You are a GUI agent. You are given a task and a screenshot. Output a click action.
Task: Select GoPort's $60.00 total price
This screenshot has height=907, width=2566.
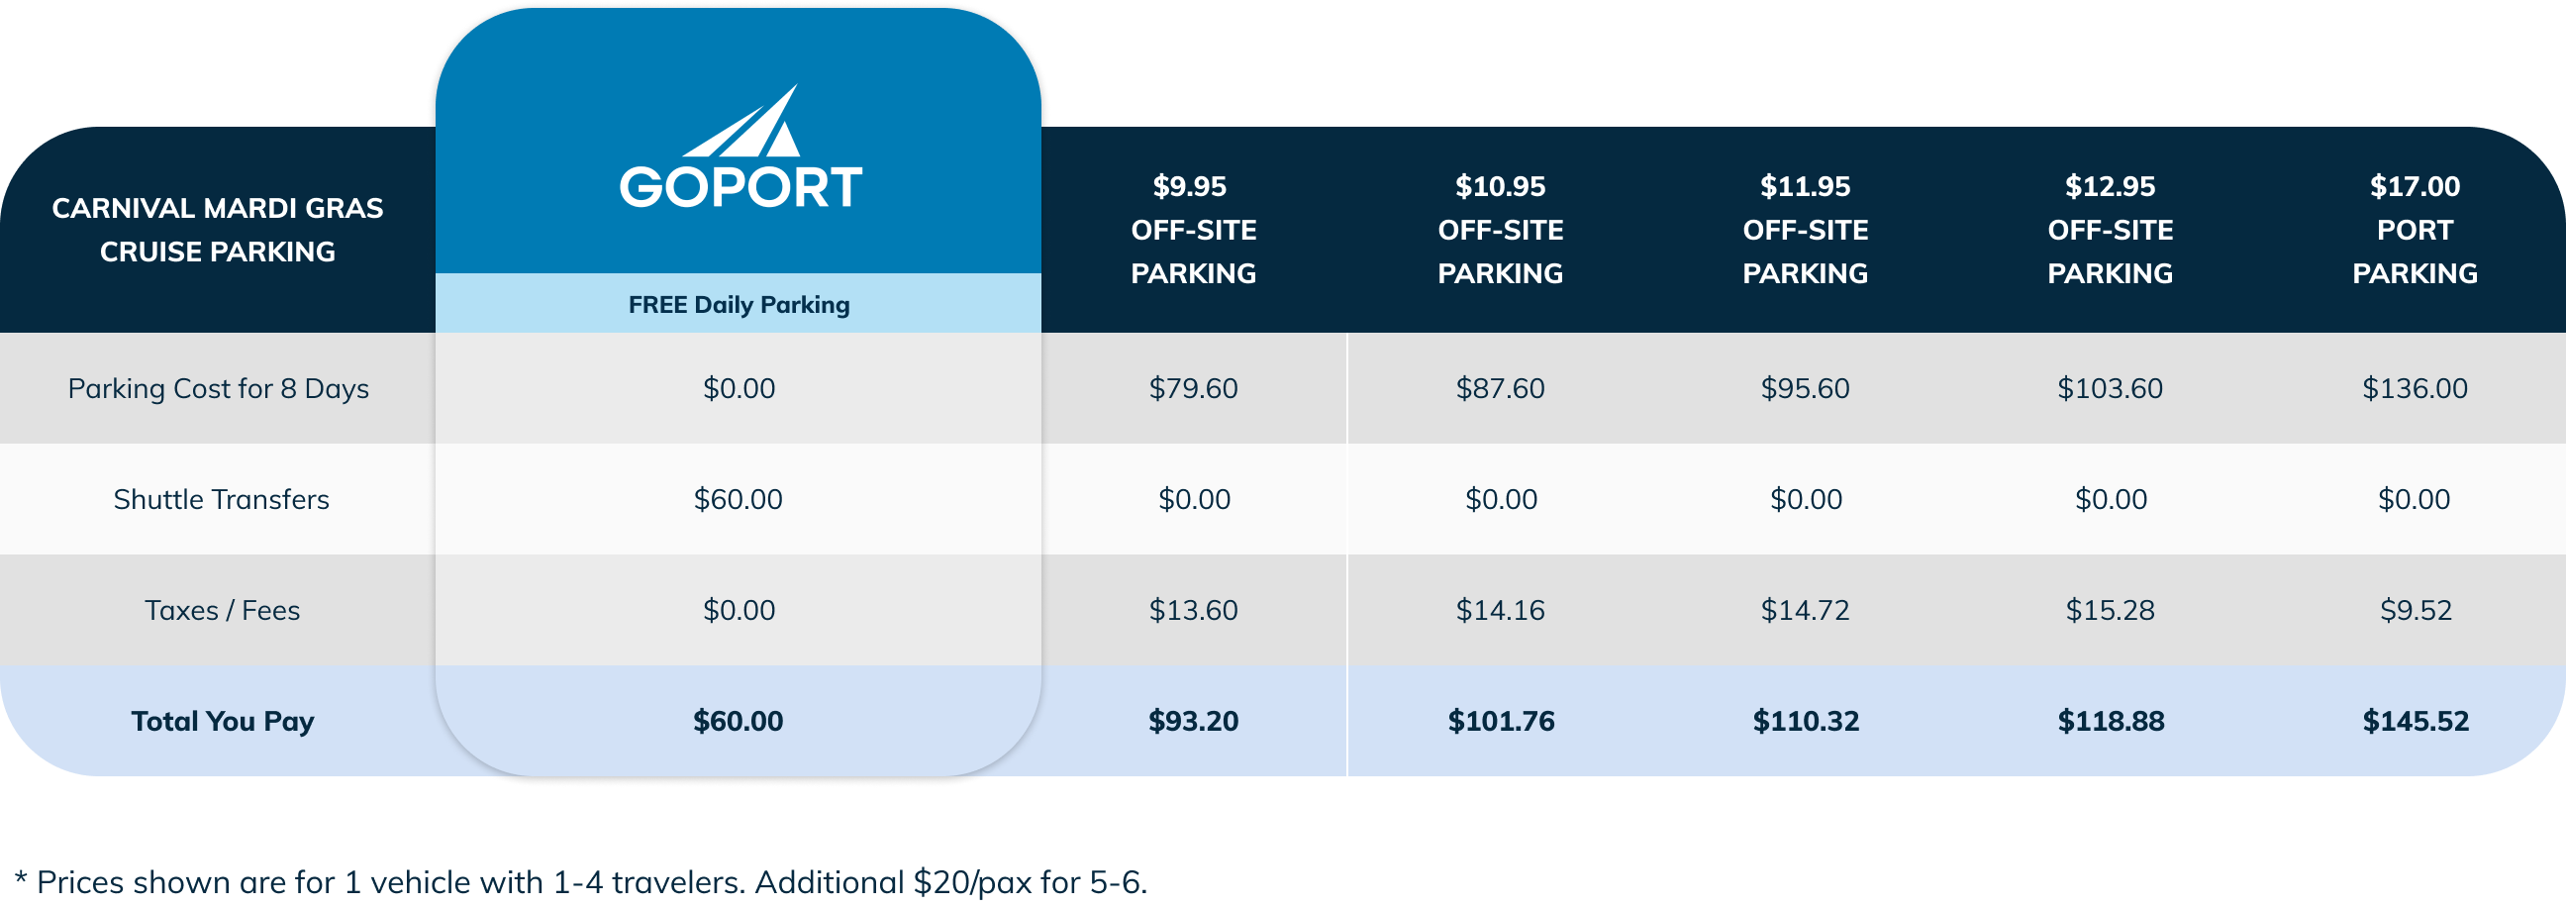pyautogui.click(x=739, y=721)
